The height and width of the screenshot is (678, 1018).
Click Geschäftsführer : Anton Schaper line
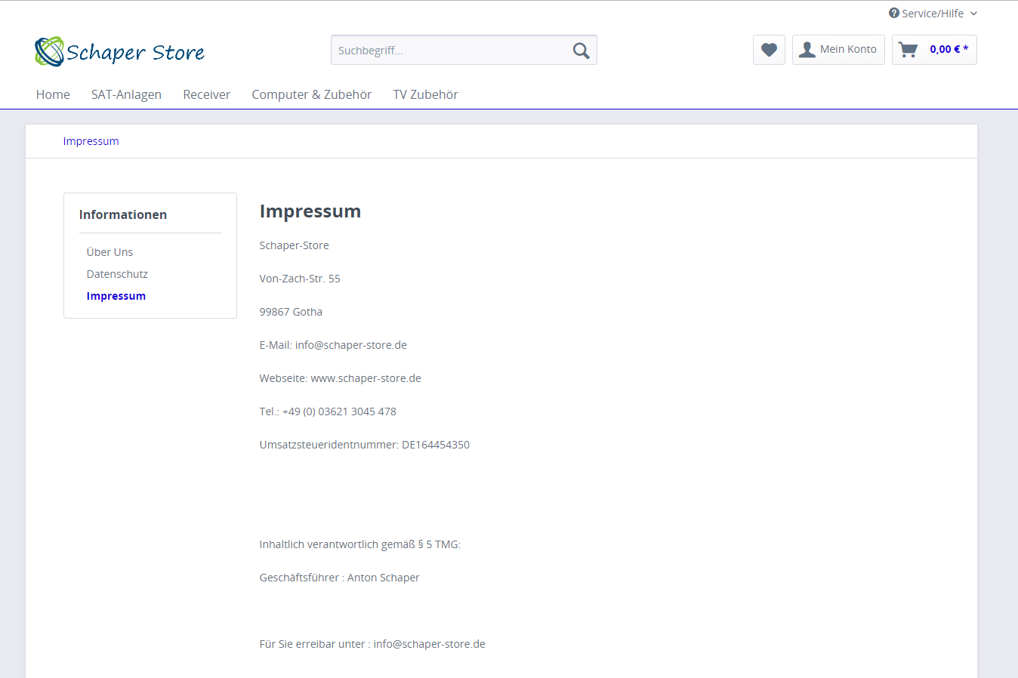coord(339,578)
